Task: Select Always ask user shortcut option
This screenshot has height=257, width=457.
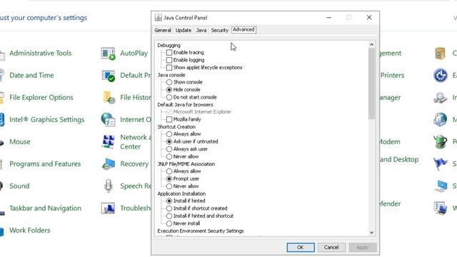Action: point(169,149)
